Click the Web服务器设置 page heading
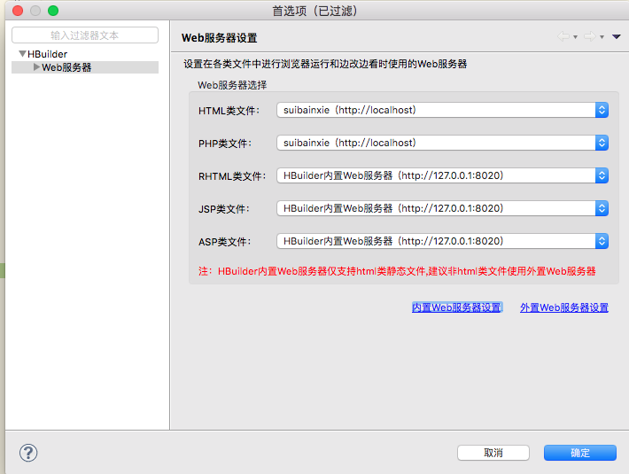The width and height of the screenshot is (629, 474). [x=219, y=38]
